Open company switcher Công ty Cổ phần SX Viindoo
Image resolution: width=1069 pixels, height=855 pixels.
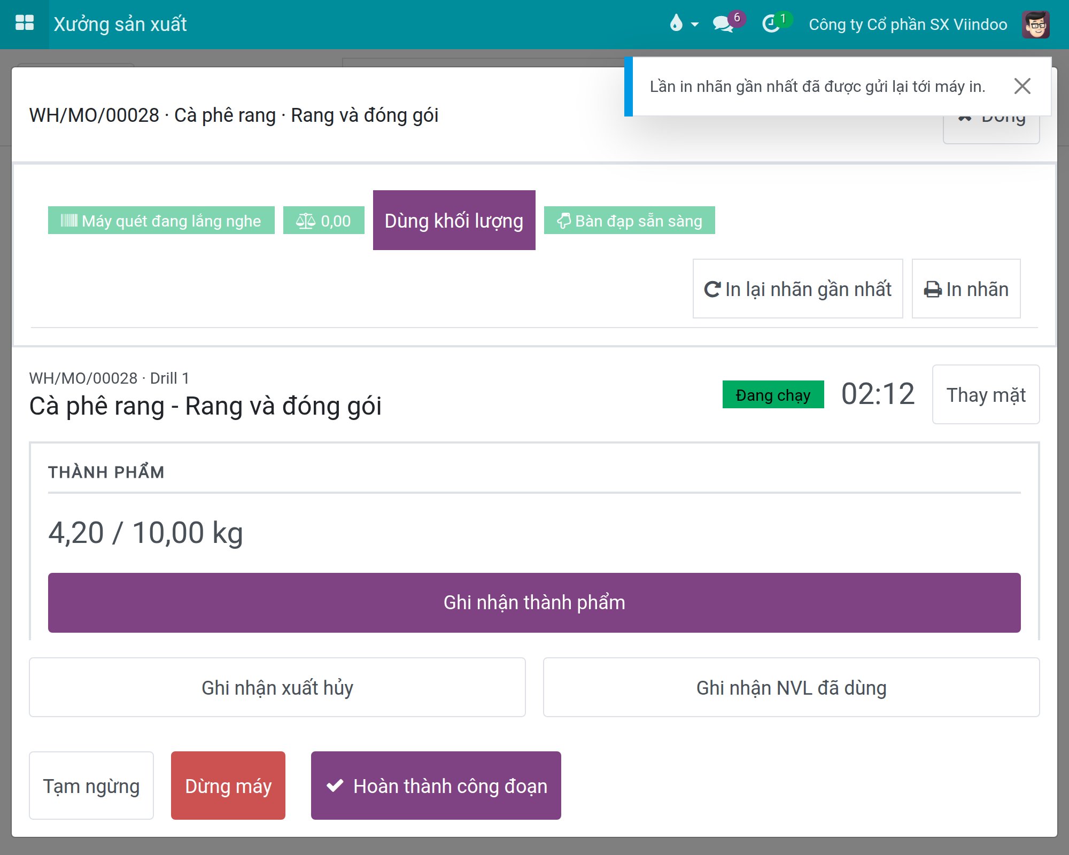(x=908, y=25)
